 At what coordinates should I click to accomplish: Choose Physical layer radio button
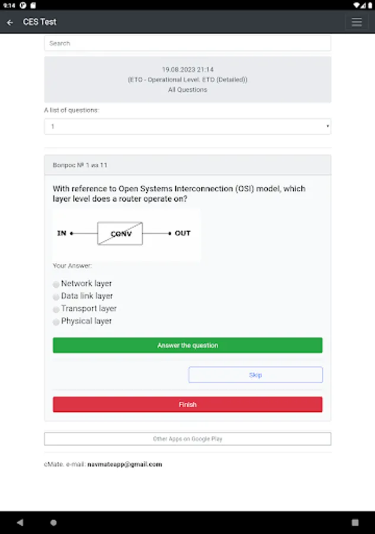tap(56, 322)
